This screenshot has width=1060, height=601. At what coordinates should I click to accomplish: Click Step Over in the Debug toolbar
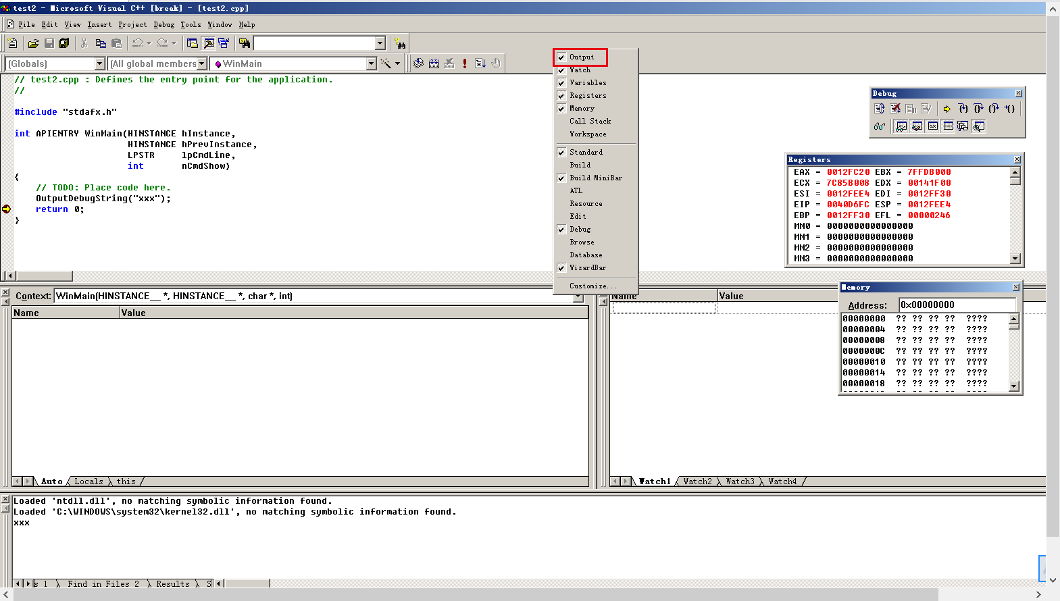[x=978, y=108]
